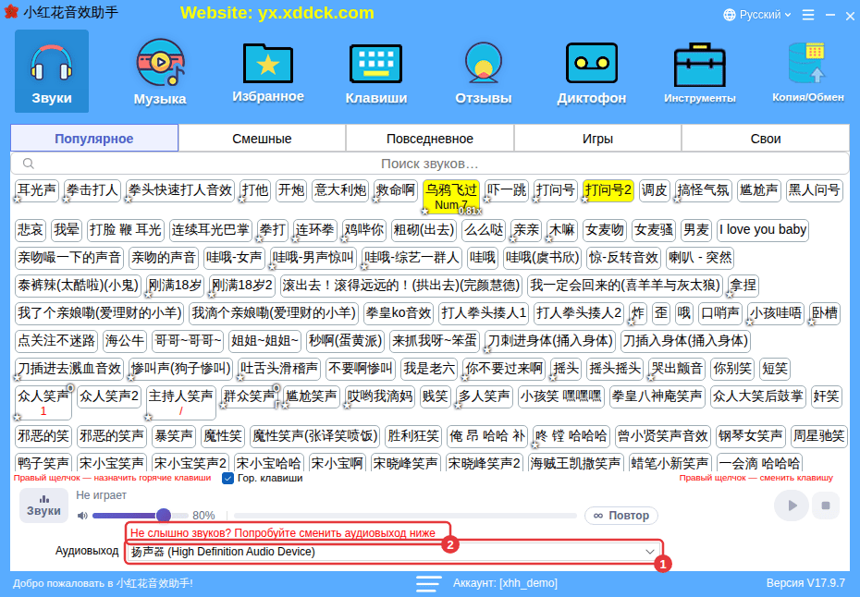860x597 pixels.
Task: Click the Версия V17.9.7 label
Action: click(x=805, y=583)
